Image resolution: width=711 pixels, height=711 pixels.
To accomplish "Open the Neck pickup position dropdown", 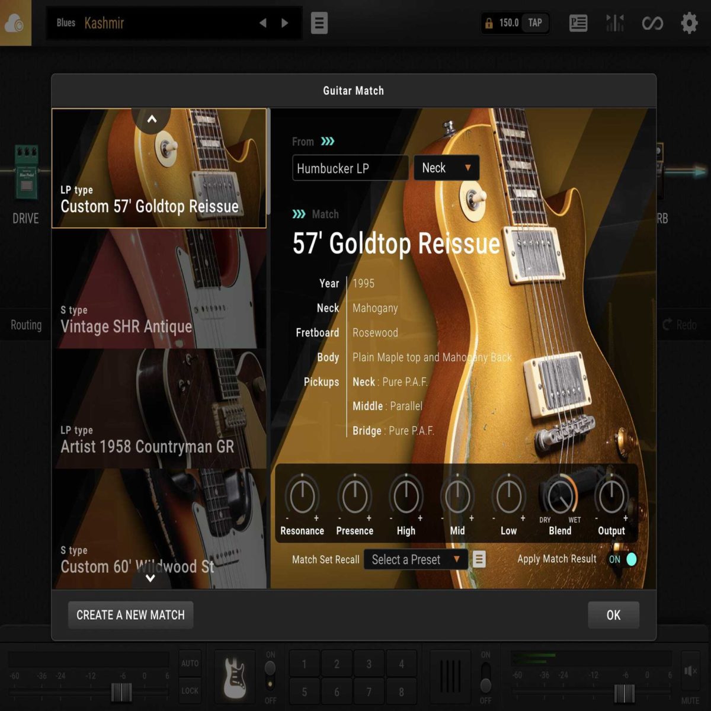I will pos(446,168).
